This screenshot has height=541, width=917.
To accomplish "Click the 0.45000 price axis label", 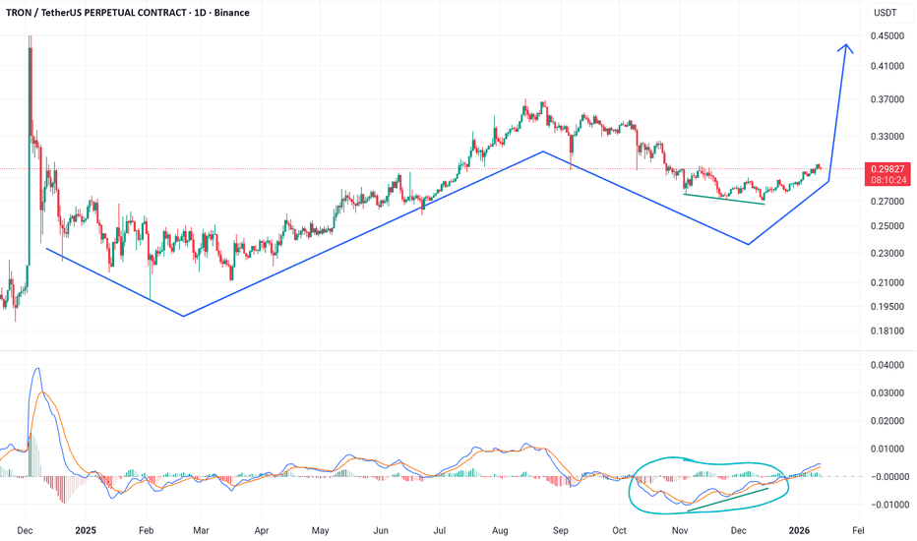I will (886, 36).
